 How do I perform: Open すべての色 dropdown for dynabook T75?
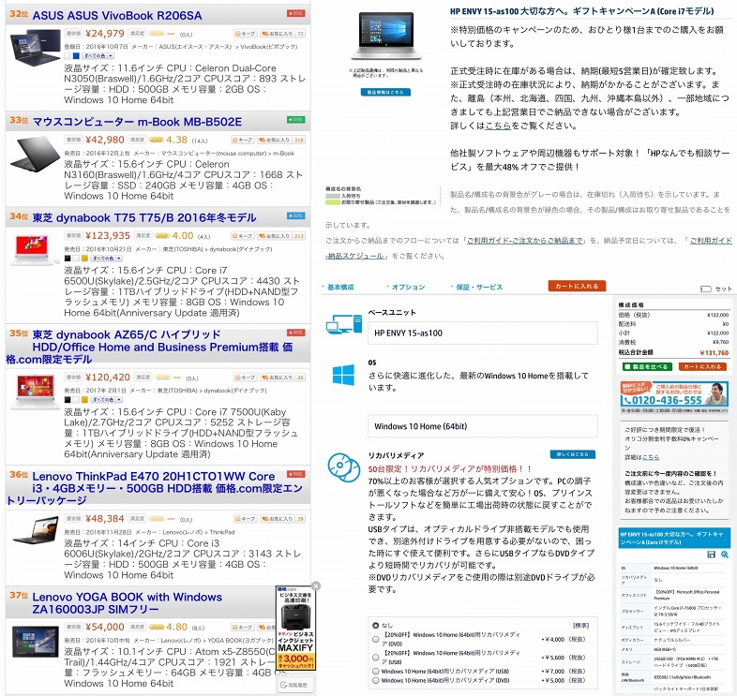pyautogui.click(x=106, y=259)
